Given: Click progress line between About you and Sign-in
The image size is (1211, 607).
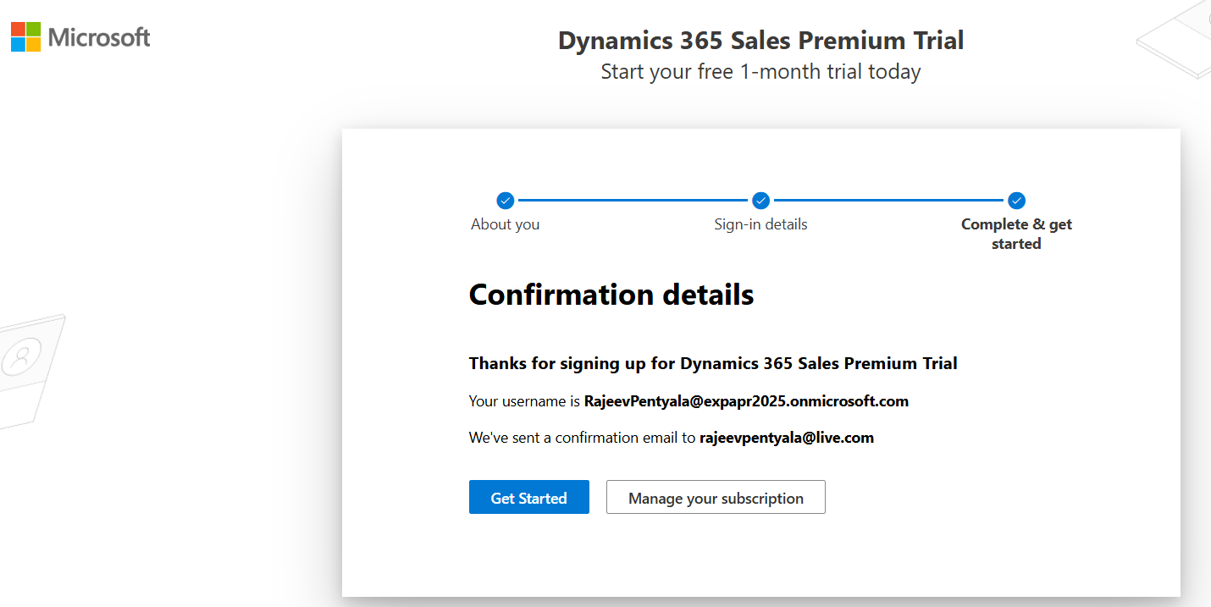Looking at the screenshot, I should coord(633,201).
